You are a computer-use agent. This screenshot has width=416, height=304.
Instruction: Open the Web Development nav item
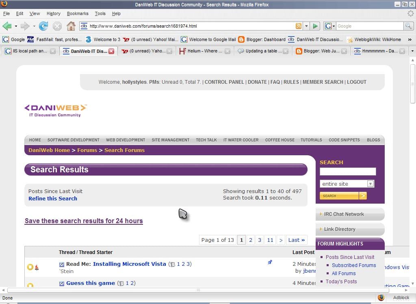[126, 140]
